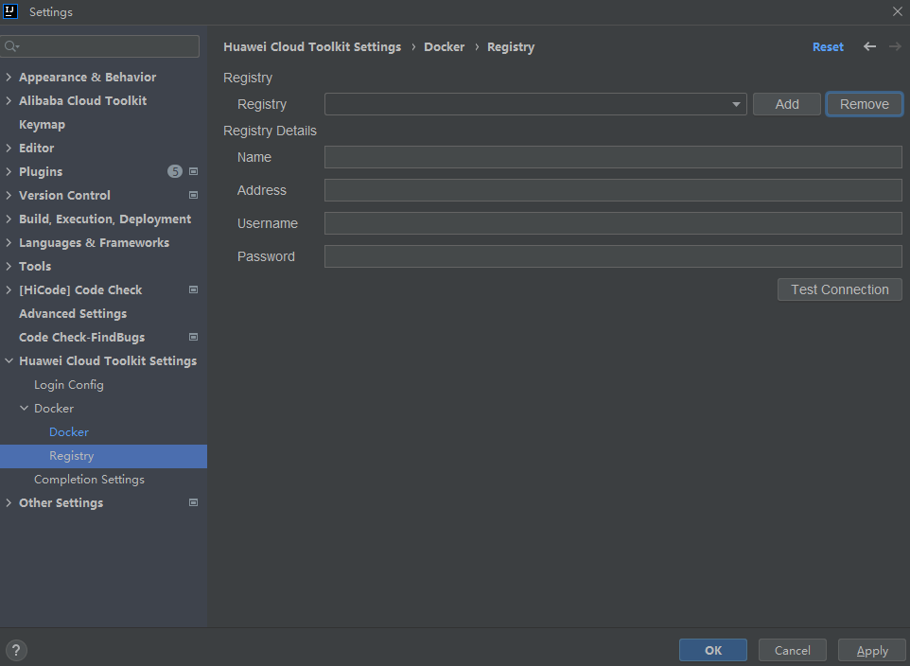The height and width of the screenshot is (666, 910).
Task: Click the project-level icon beside Other Settings
Action: click(x=194, y=503)
